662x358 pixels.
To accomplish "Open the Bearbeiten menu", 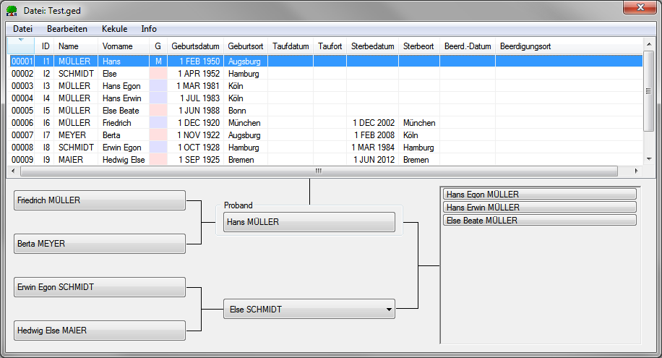I will pos(67,29).
